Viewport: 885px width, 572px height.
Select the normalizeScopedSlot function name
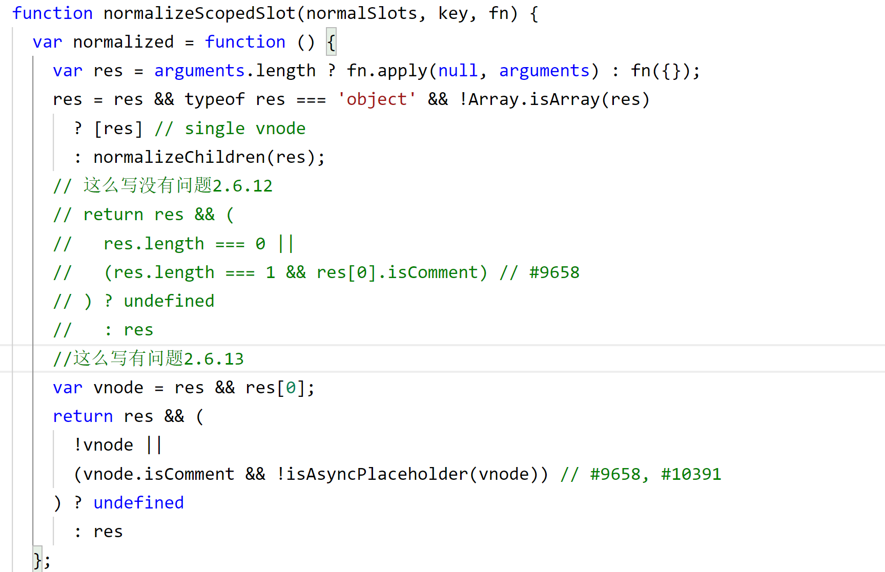coord(197,13)
